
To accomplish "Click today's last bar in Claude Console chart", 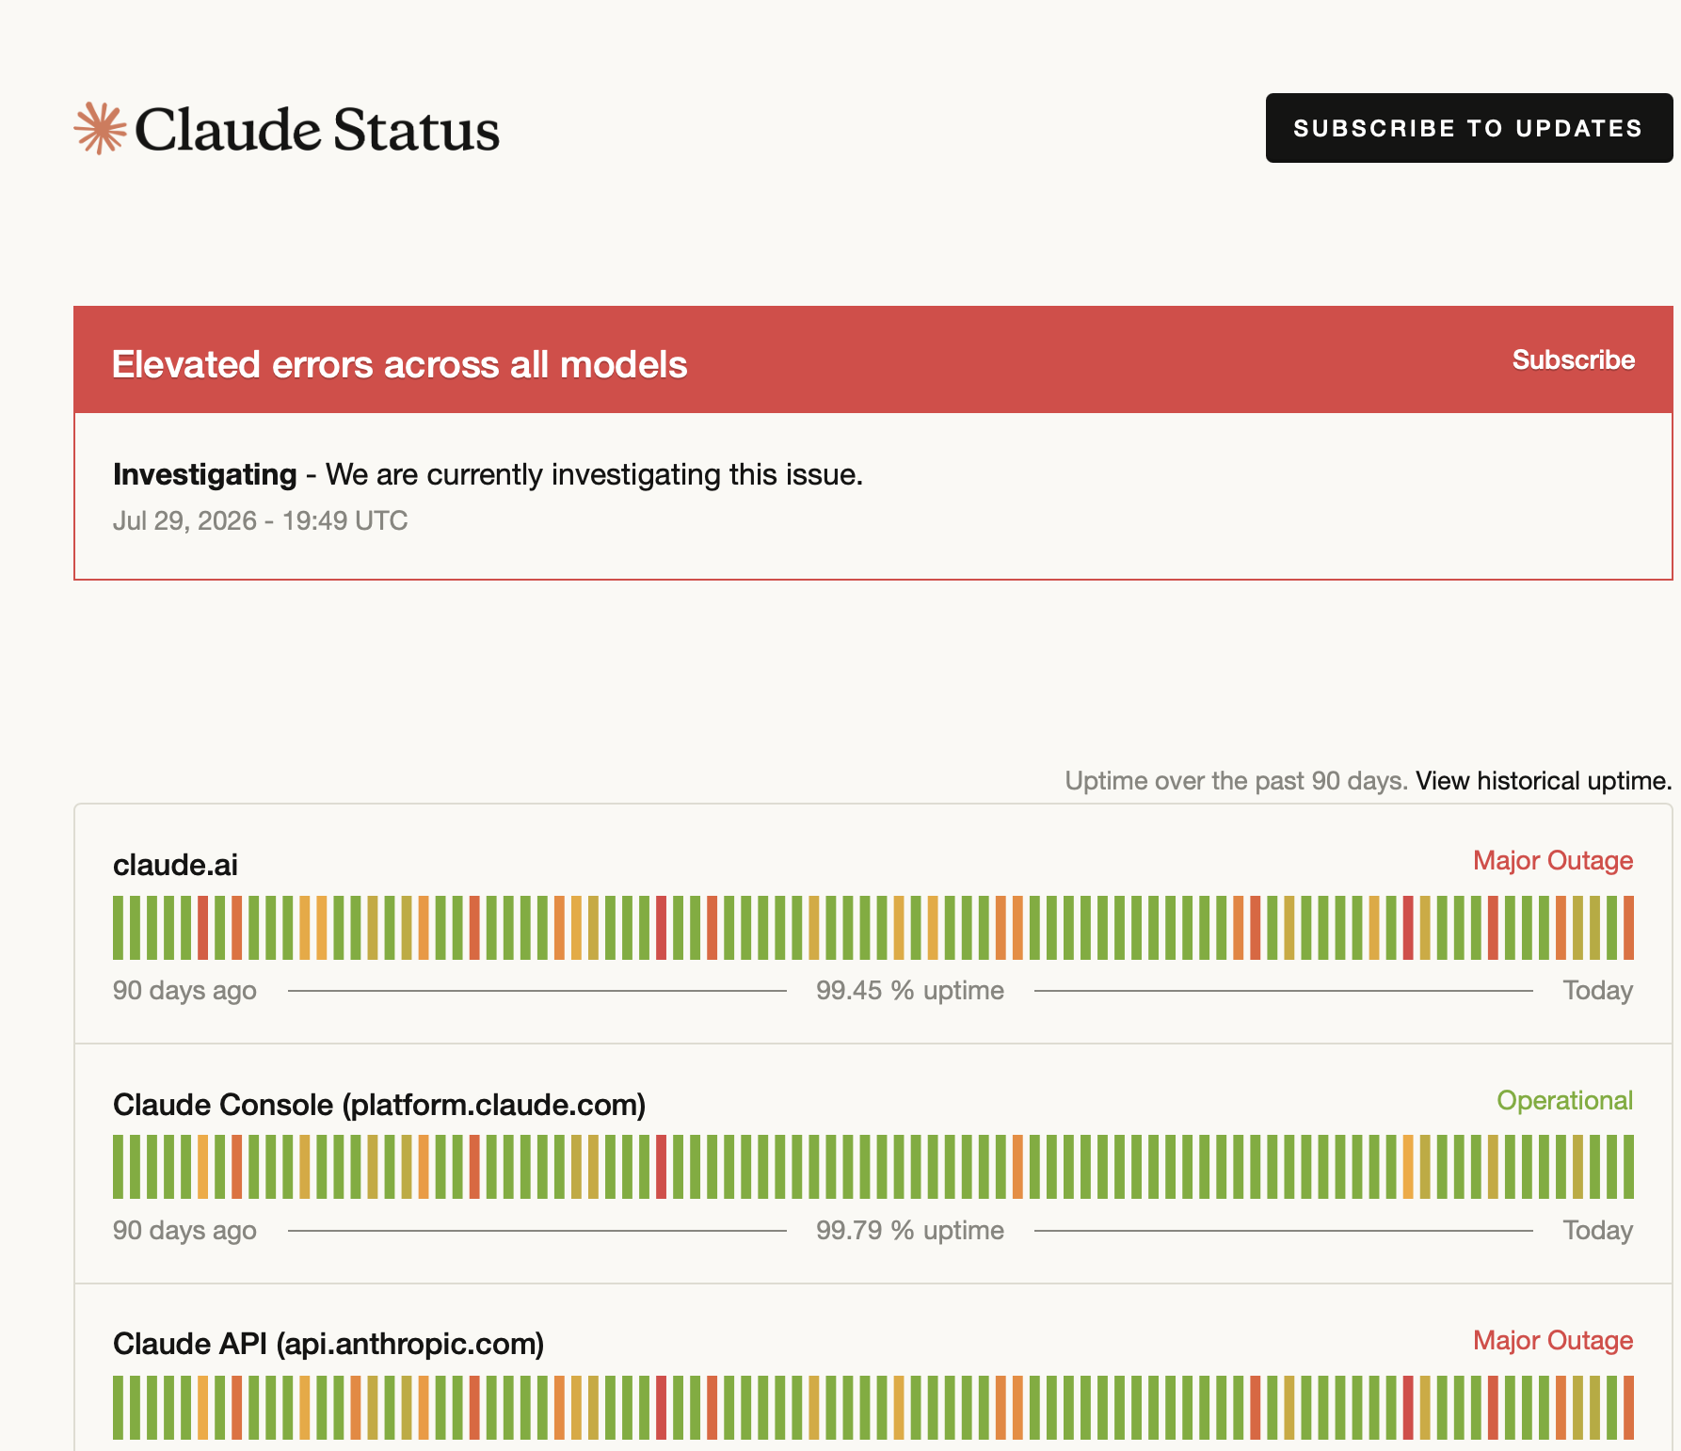I will coord(1628,1167).
